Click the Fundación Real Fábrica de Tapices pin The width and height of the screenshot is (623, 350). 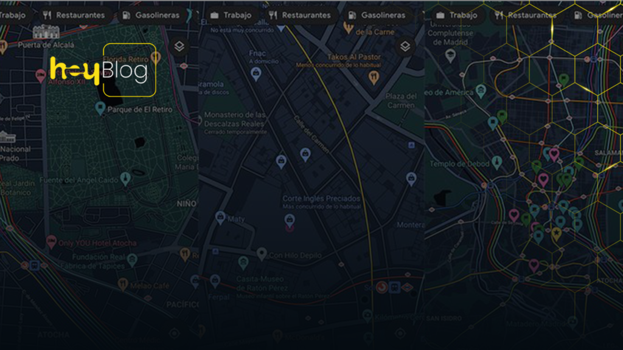132,260
